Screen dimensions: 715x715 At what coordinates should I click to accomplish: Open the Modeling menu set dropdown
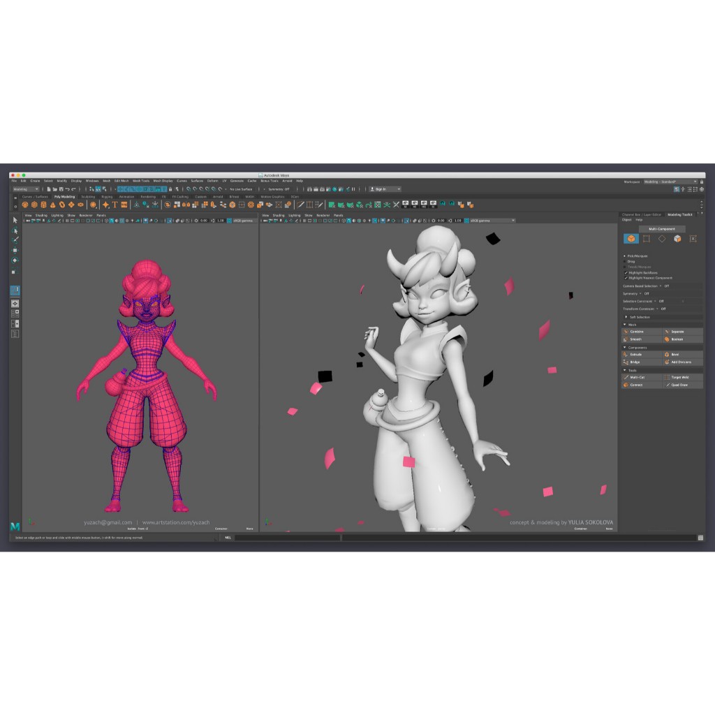(x=26, y=189)
